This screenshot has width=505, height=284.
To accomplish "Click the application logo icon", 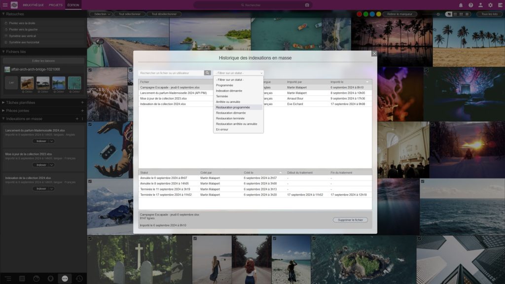I will tap(14, 5).
